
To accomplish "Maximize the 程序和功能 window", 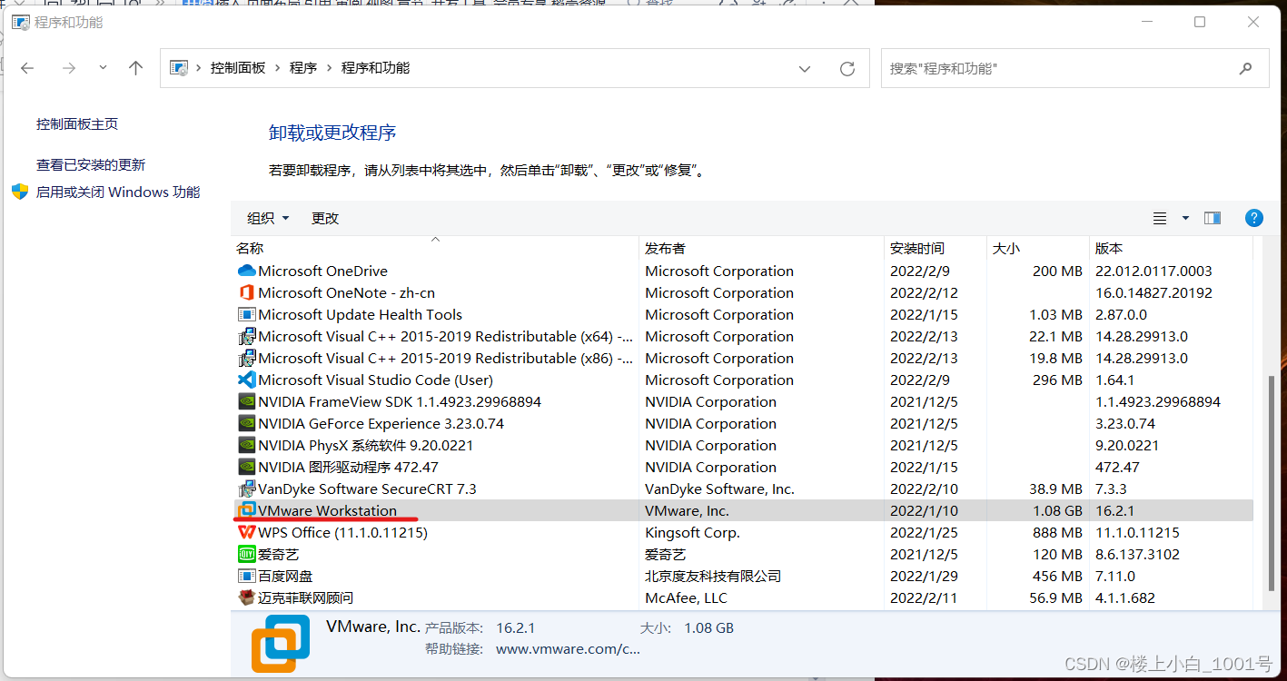I will tap(1200, 22).
